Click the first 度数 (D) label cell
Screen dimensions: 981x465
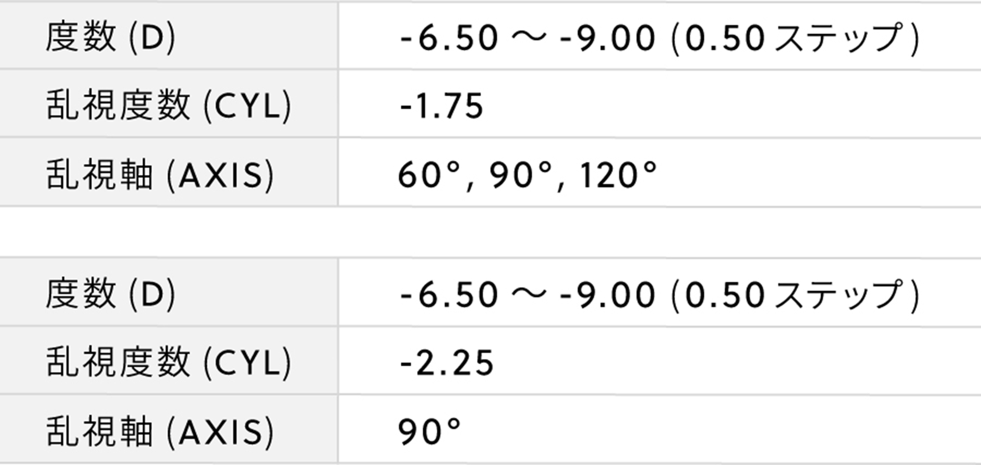[x=169, y=36]
